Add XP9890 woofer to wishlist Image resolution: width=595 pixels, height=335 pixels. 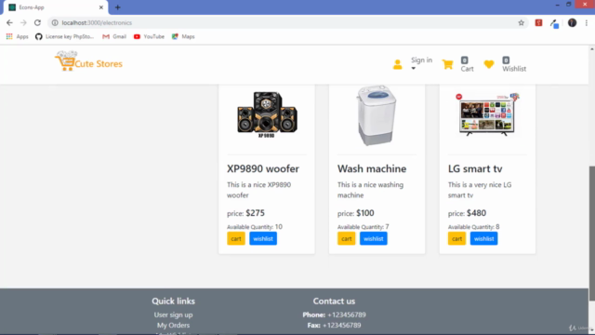click(x=263, y=238)
